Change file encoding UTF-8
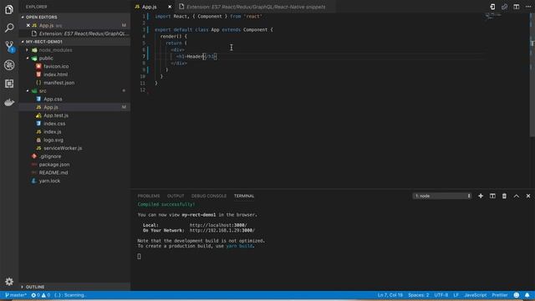Screen dimensions: 535x301 [441, 295]
